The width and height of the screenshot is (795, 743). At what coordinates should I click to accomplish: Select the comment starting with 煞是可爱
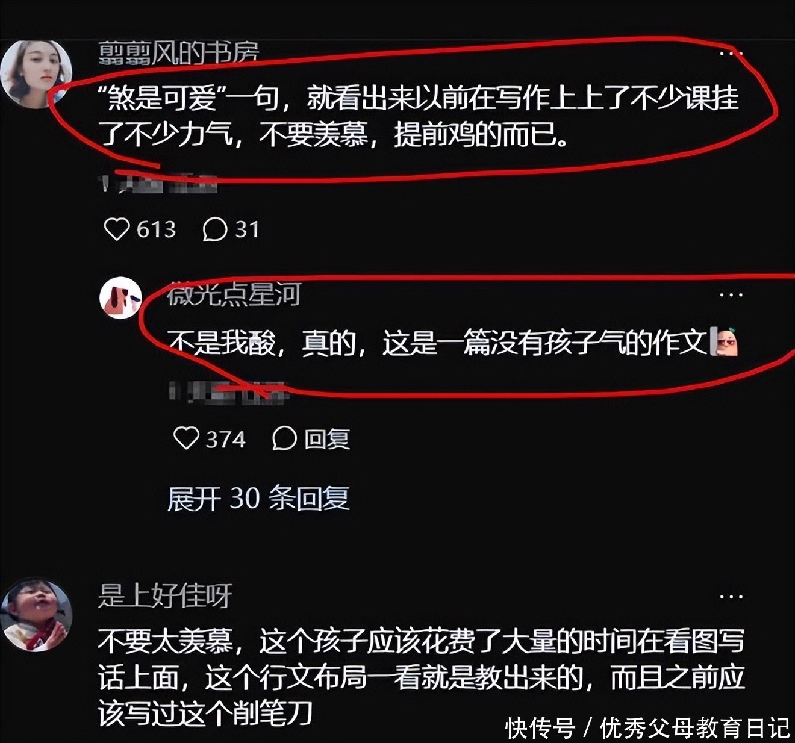click(419, 116)
